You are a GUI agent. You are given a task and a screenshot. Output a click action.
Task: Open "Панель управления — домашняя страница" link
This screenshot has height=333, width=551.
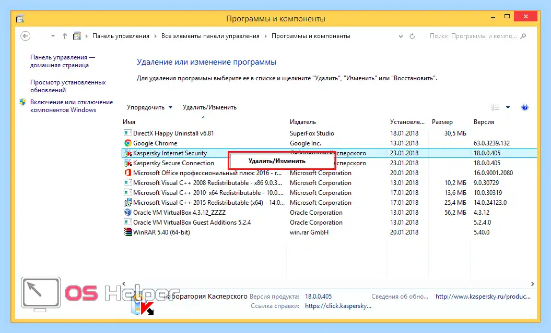tap(63, 61)
